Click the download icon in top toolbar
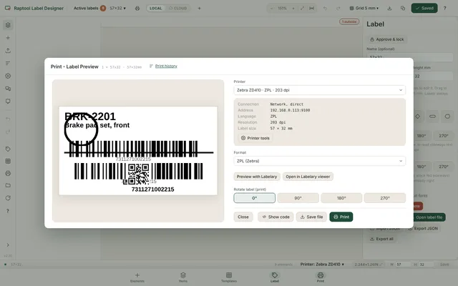The image size is (458, 286). point(389,9)
